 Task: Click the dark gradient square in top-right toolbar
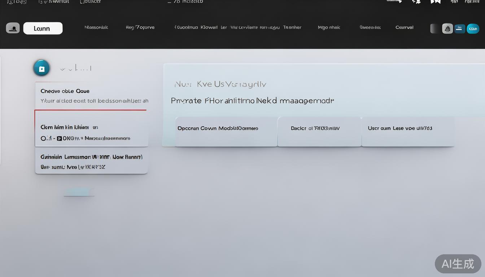[435, 28]
